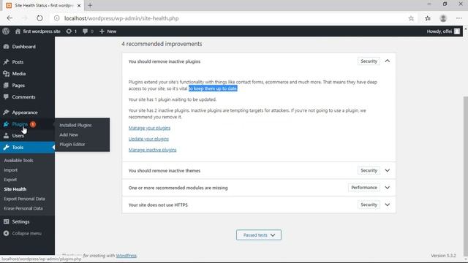Screen dimensions: 468x263
Task: Open the Manage inactive plugins link
Action: click(152, 150)
